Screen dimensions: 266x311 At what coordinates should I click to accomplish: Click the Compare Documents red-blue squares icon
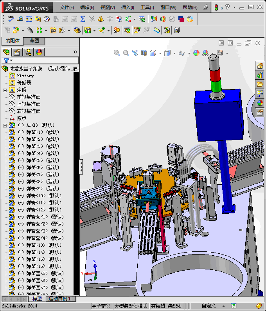pos(181,19)
